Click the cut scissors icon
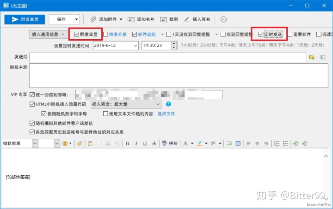This screenshot has width=333, height=209. coord(108,143)
